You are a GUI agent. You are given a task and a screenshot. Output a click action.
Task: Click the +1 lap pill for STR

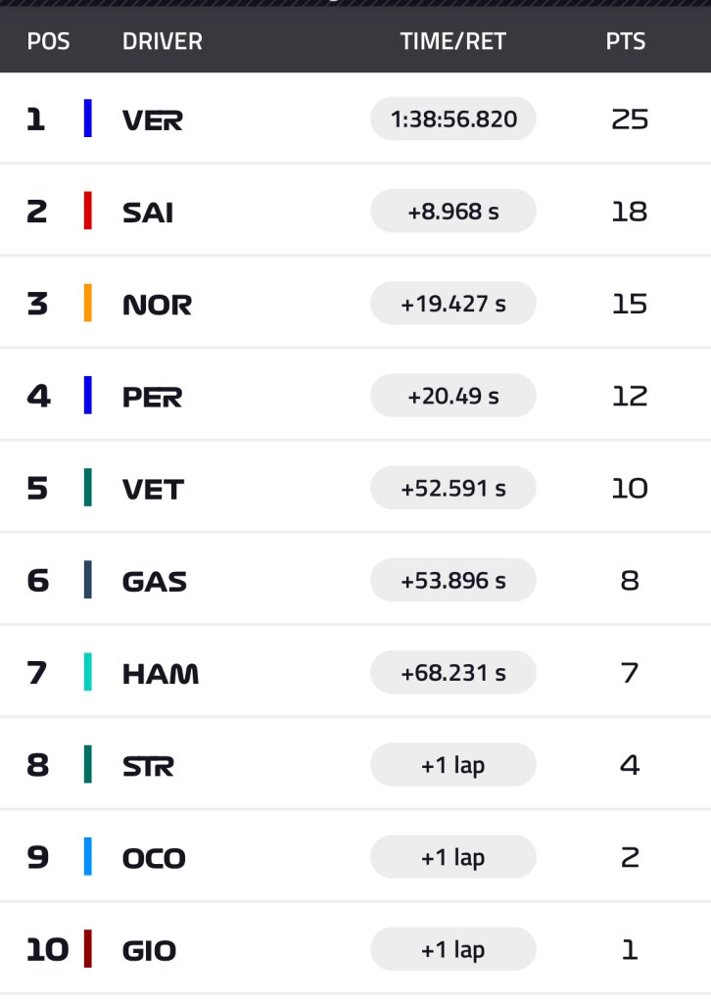click(453, 765)
